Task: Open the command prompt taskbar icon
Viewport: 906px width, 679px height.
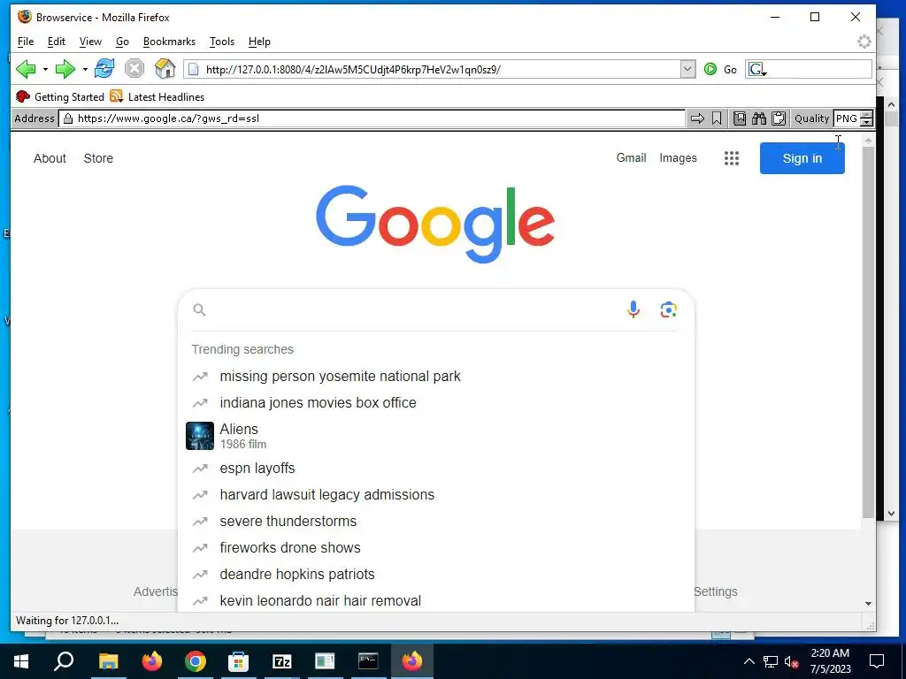Action: click(368, 661)
